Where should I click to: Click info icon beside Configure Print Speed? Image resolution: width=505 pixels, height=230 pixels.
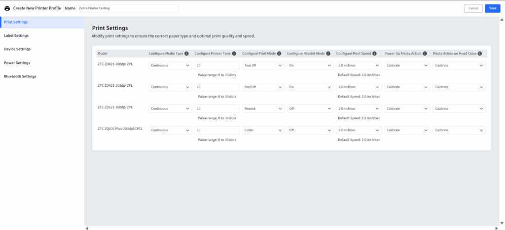click(x=375, y=53)
